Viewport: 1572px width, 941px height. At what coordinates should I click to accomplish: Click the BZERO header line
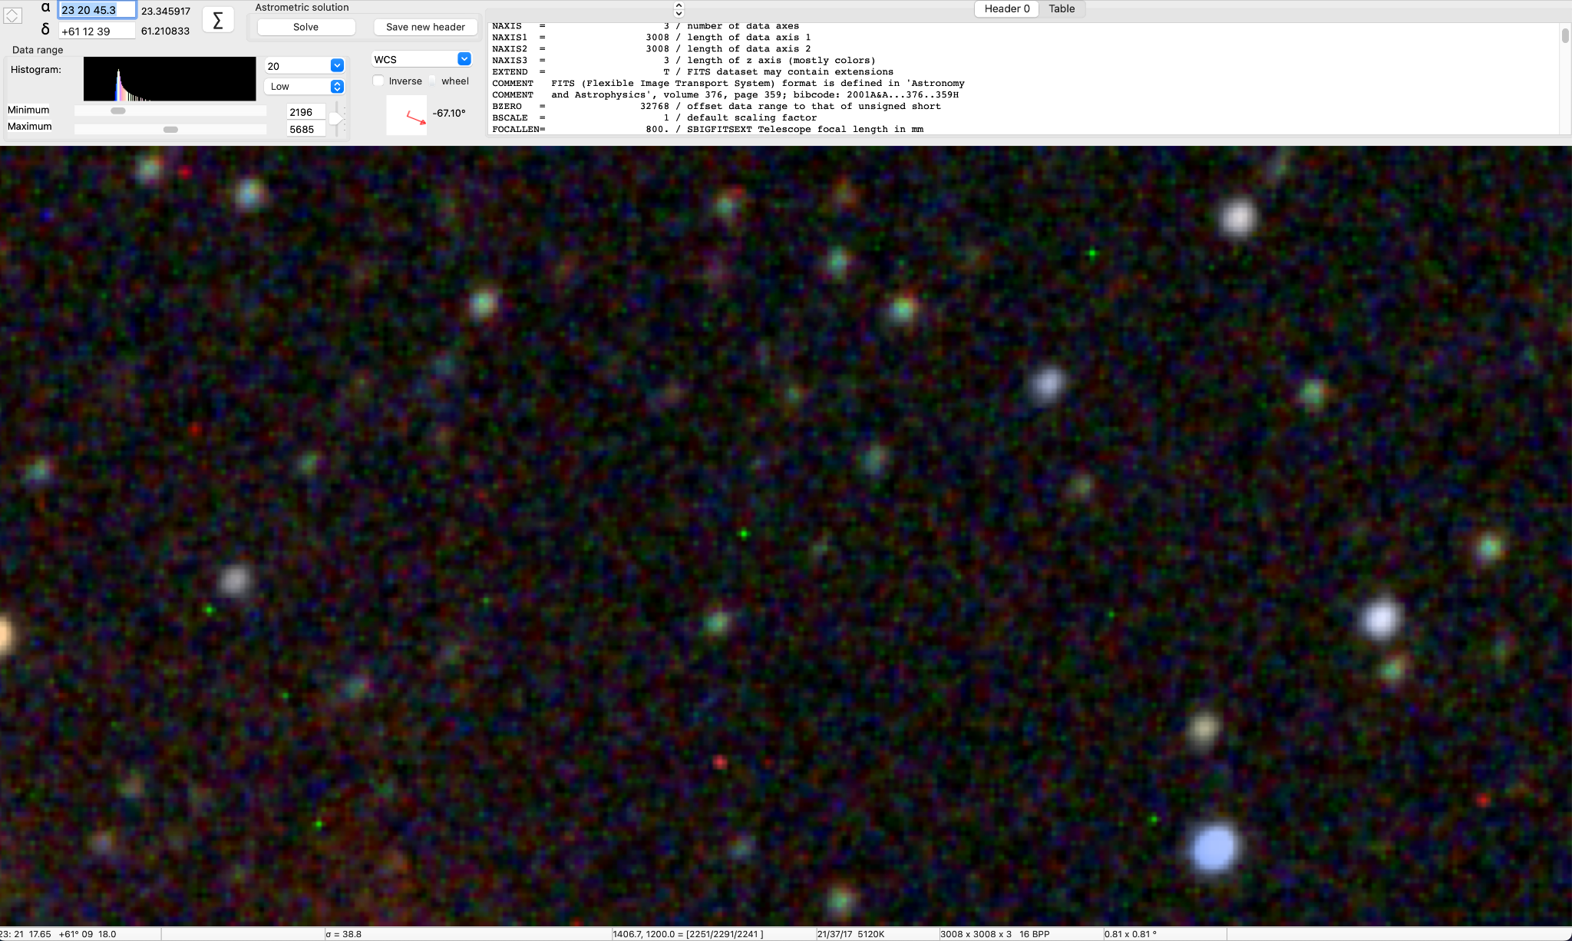pyautogui.click(x=716, y=107)
